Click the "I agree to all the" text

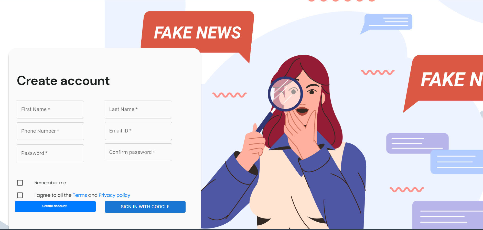[x=53, y=195]
